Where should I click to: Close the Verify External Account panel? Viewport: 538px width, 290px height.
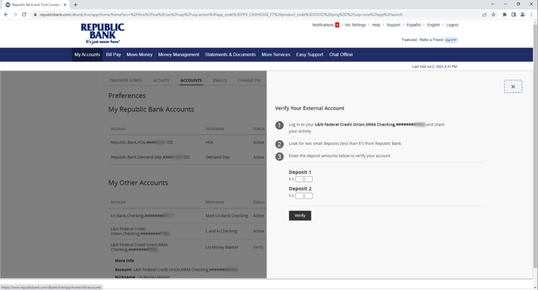point(513,87)
